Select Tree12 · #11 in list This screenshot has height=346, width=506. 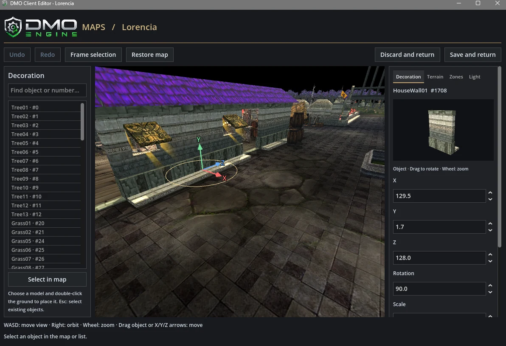click(46, 205)
